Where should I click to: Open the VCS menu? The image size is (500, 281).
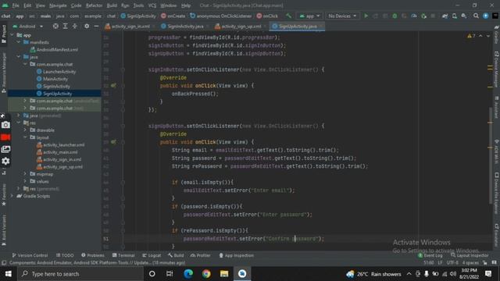(x=152, y=5)
